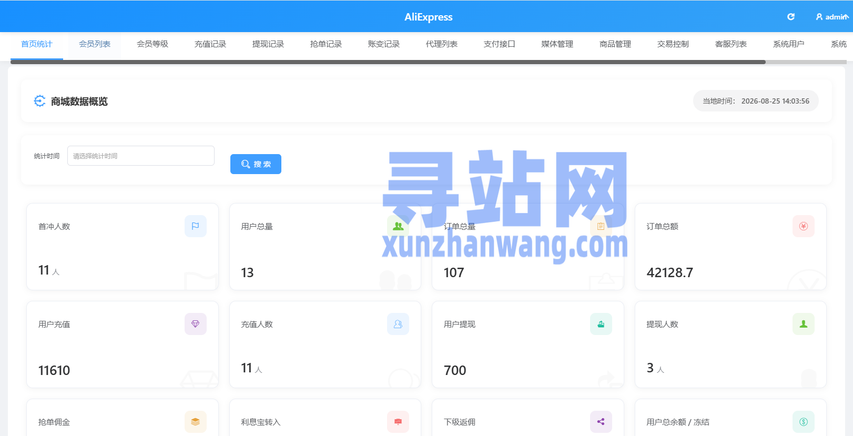
Task: Click the admin user avatar icon
Action: [x=819, y=17]
